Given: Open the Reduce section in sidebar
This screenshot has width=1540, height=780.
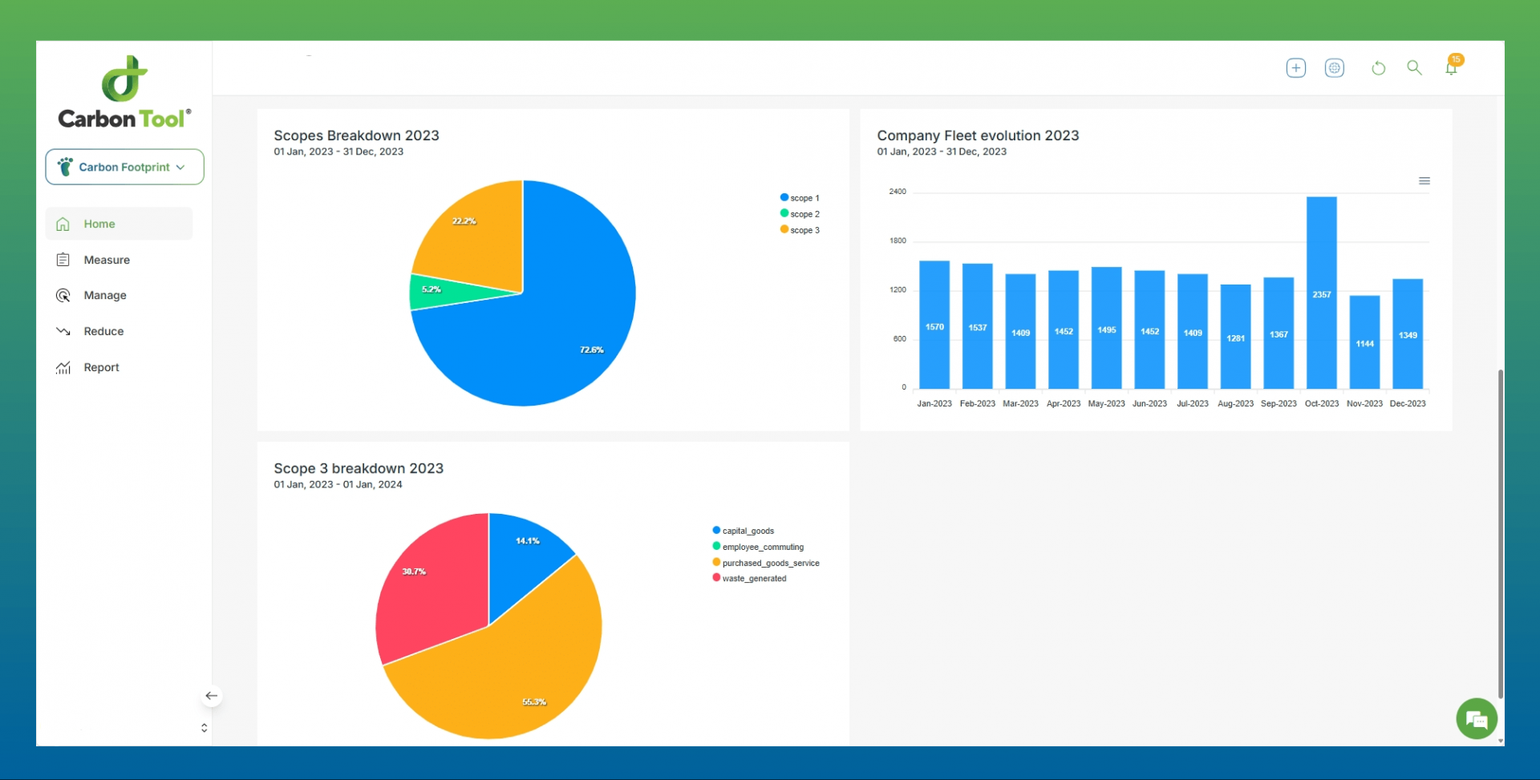Looking at the screenshot, I should [103, 331].
